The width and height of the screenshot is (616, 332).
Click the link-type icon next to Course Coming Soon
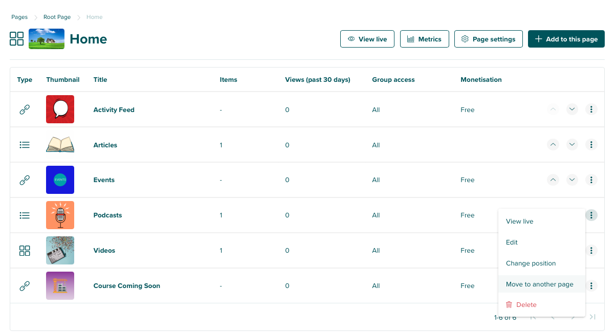tap(25, 285)
